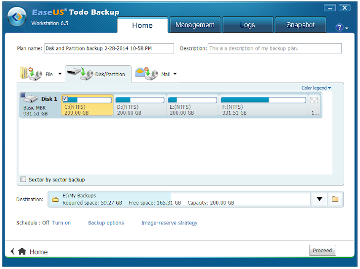Switch to the Home tab
Image resolution: width=360 pixels, height=269 pixels.
[142, 25]
